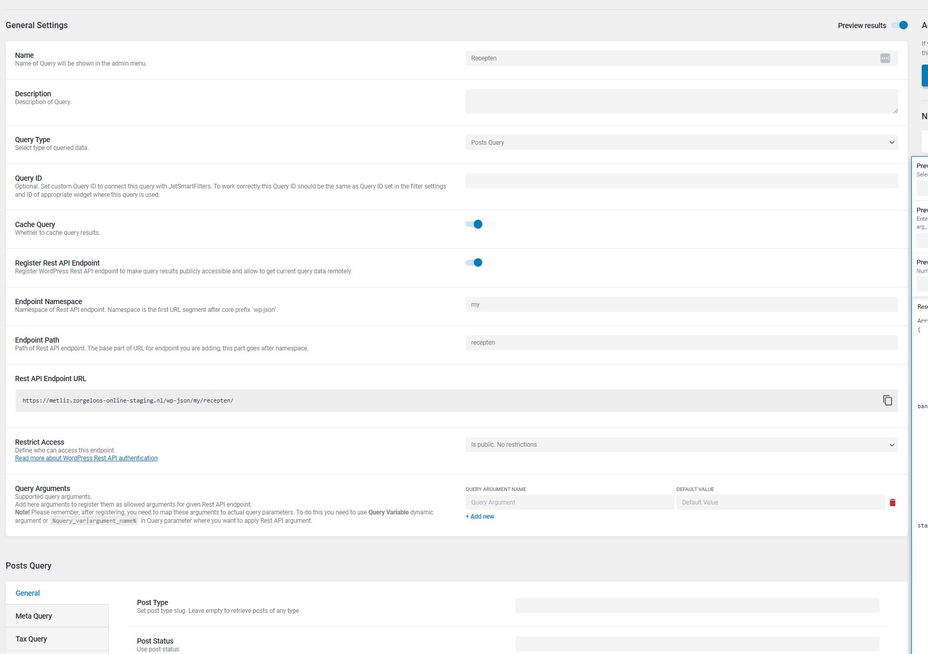
Task: Open Read more about WordPress Rest API authentication
Action: coord(86,458)
